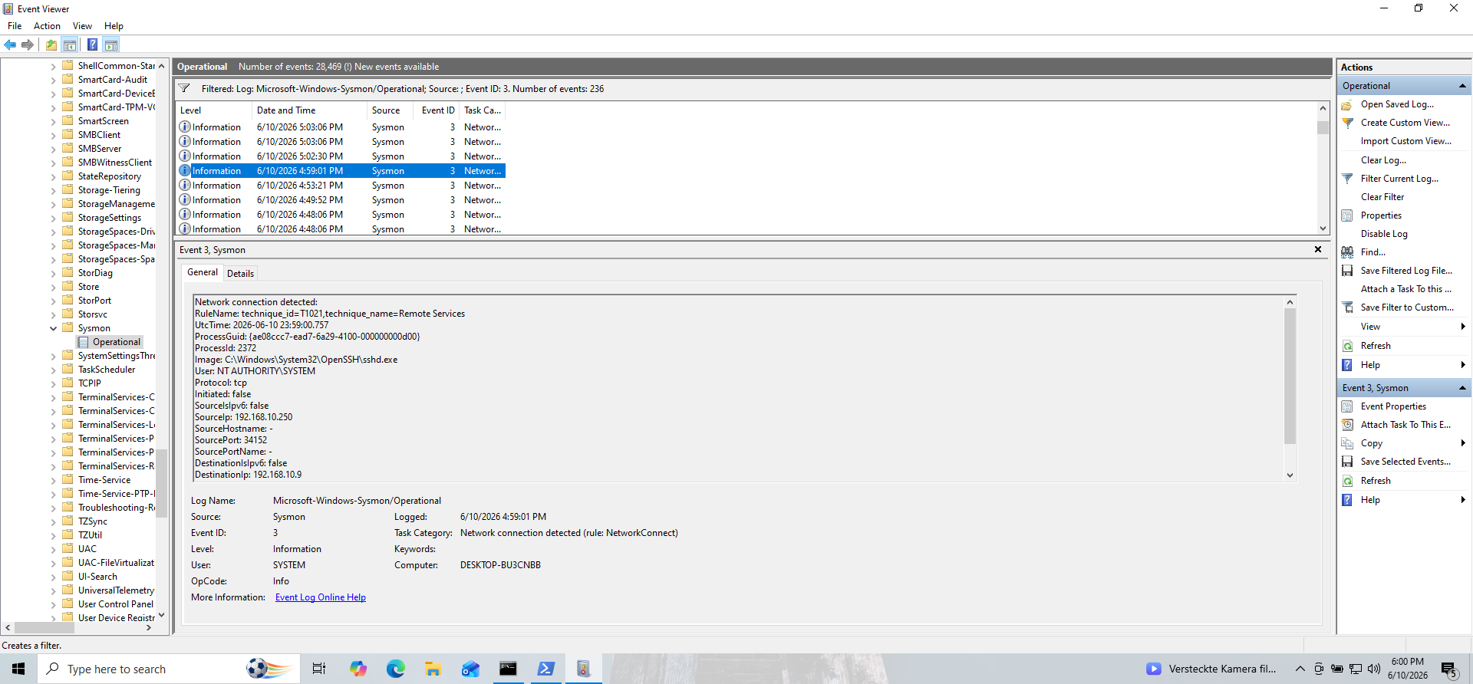The height and width of the screenshot is (684, 1473).
Task: Sort events by Date and Time column
Action: point(309,110)
